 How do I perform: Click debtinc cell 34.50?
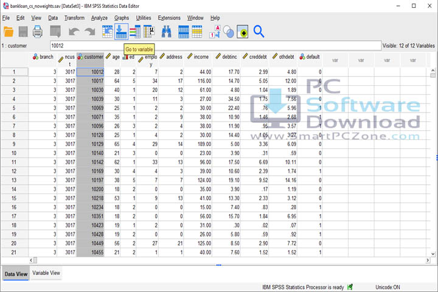[x=226, y=99]
